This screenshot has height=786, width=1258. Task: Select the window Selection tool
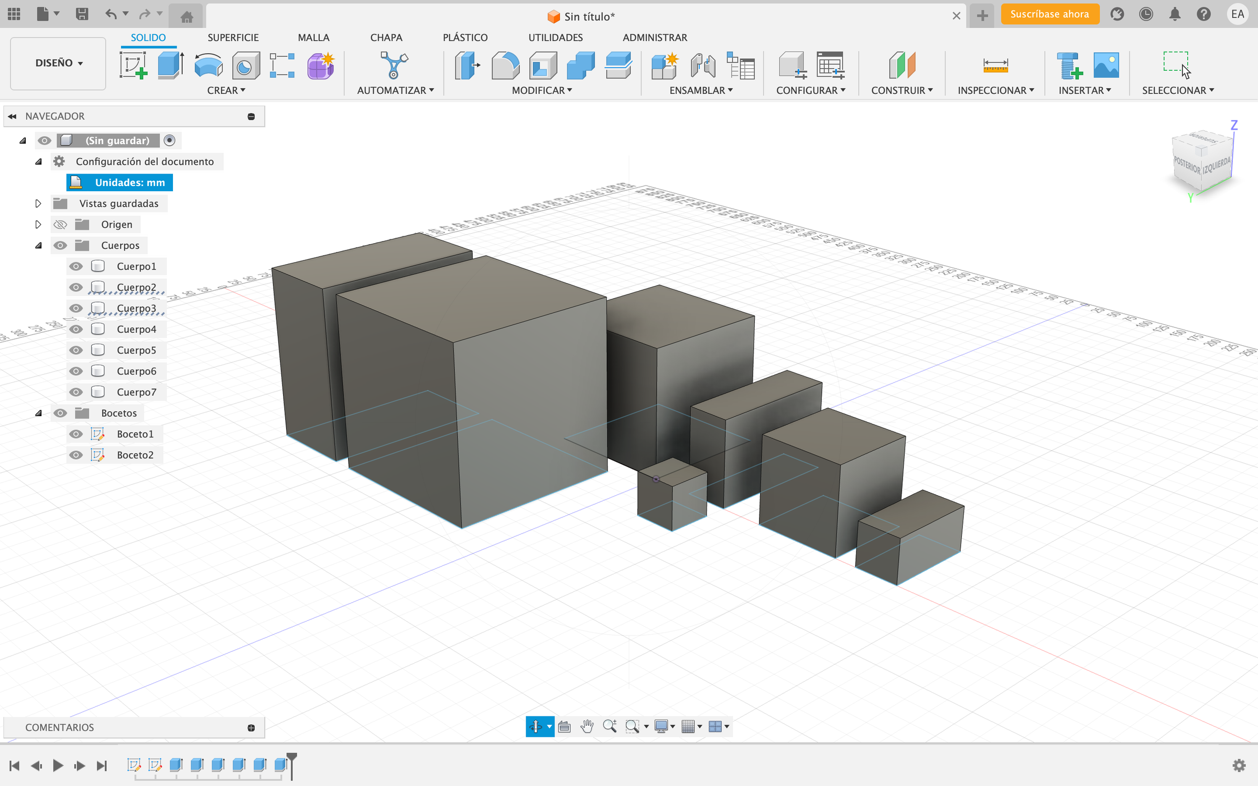[1177, 64]
